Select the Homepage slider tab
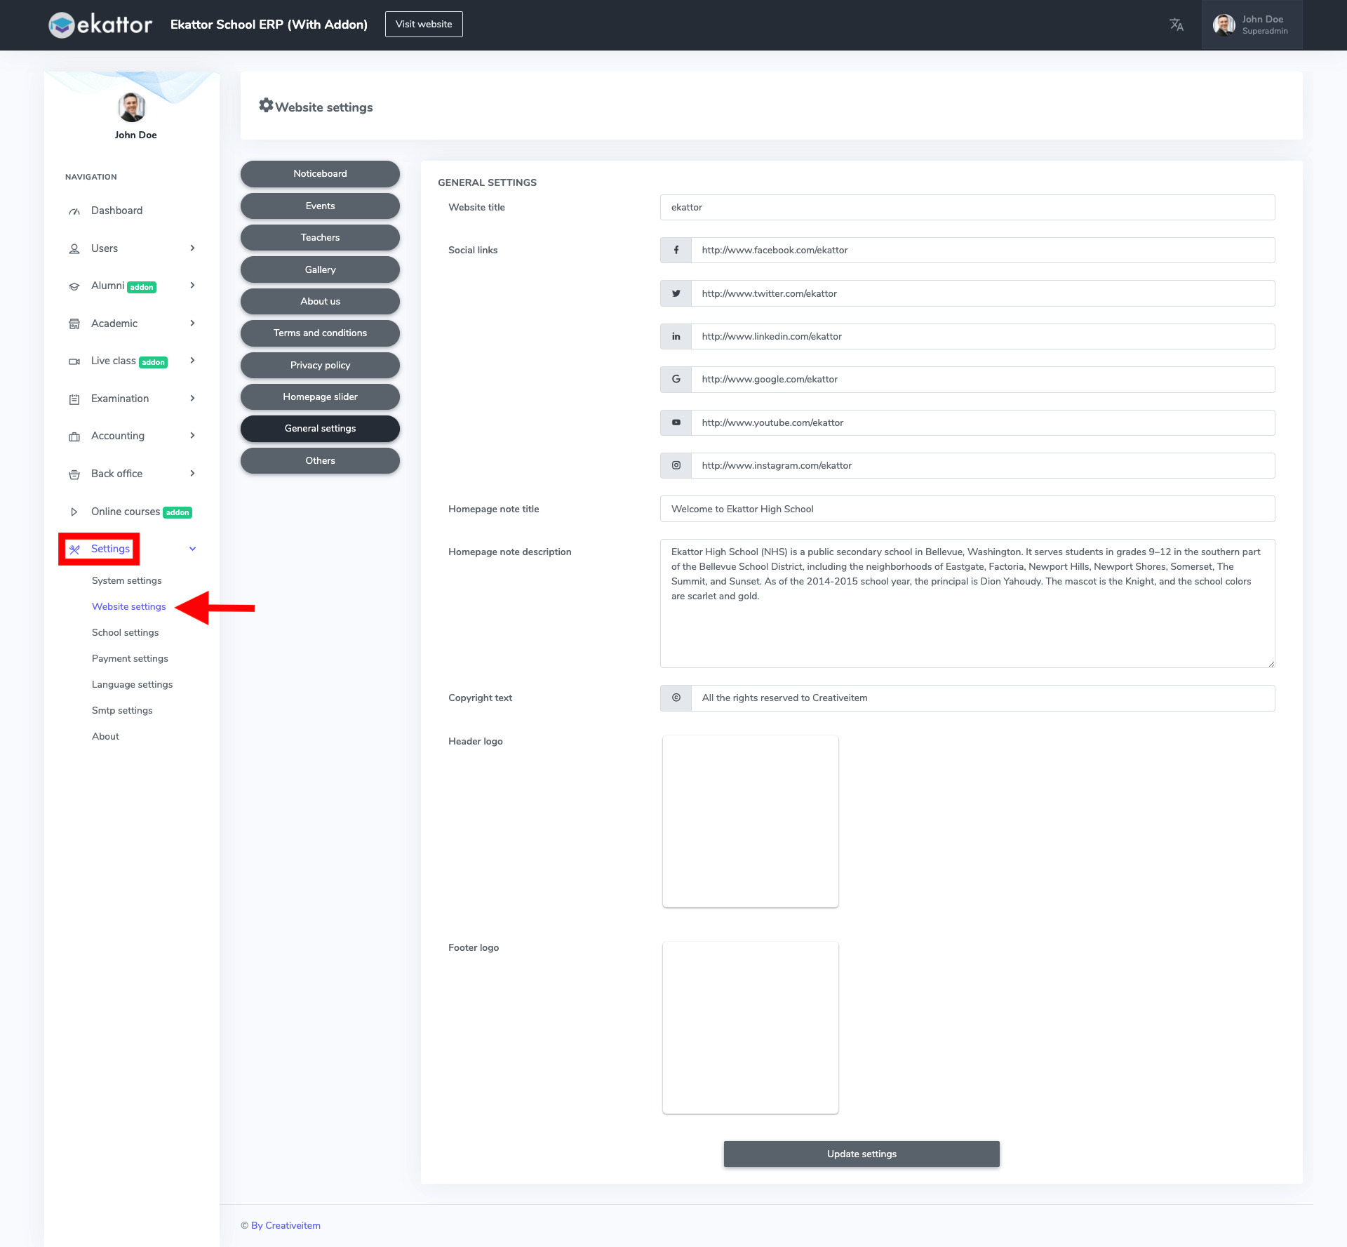The width and height of the screenshot is (1347, 1247). tap(319, 396)
